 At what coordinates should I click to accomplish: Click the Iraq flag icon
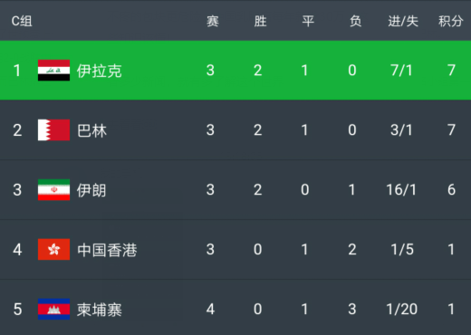point(53,71)
